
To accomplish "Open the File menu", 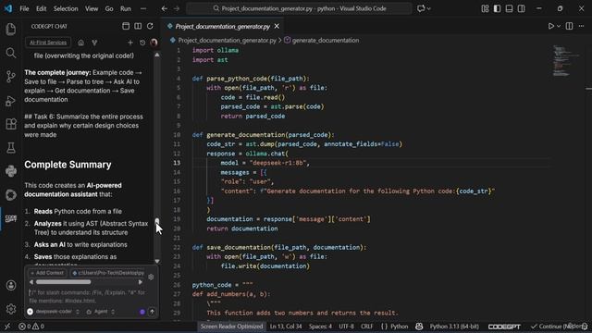I will pos(24,8).
